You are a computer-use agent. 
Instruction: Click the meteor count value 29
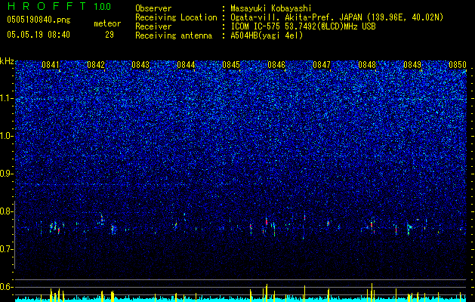(x=109, y=35)
